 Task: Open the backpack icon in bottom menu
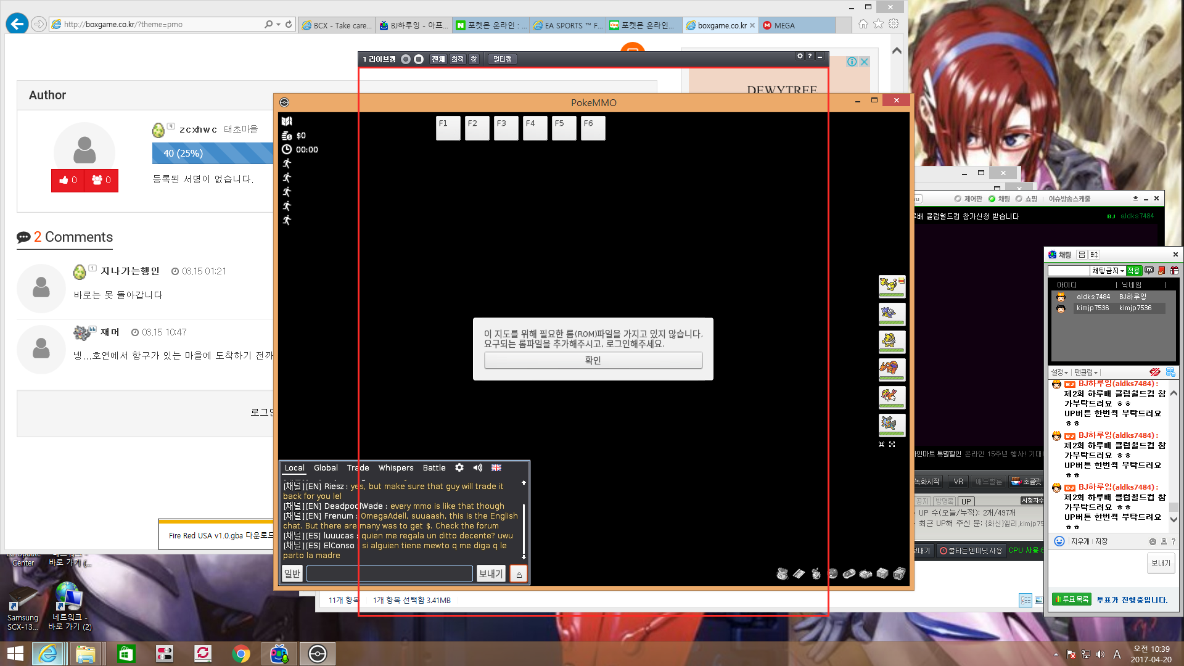[782, 574]
